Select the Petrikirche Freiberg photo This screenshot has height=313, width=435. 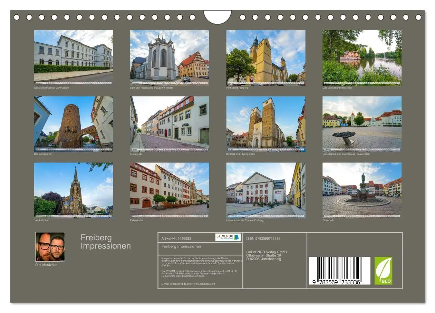pos(266,58)
